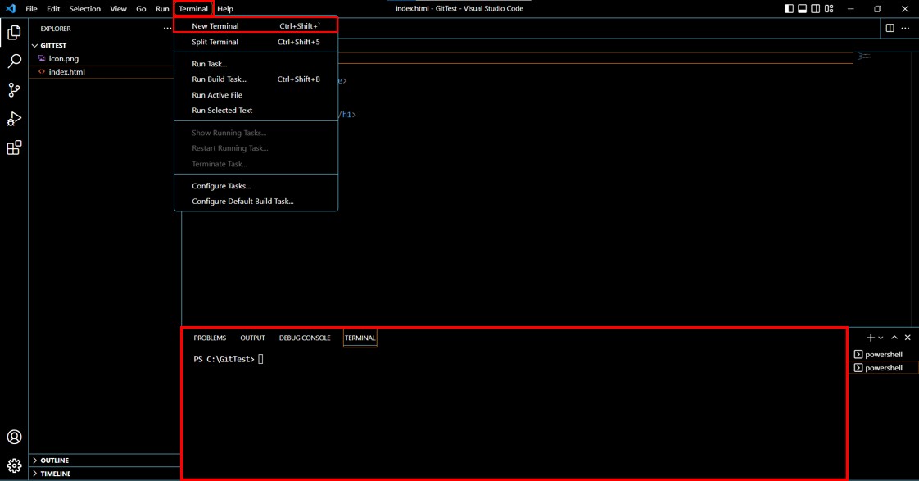This screenshot has height=481, width=919.
Task: Switch to the DEBUG CONSOLE tab
Action: click(305, 338)
